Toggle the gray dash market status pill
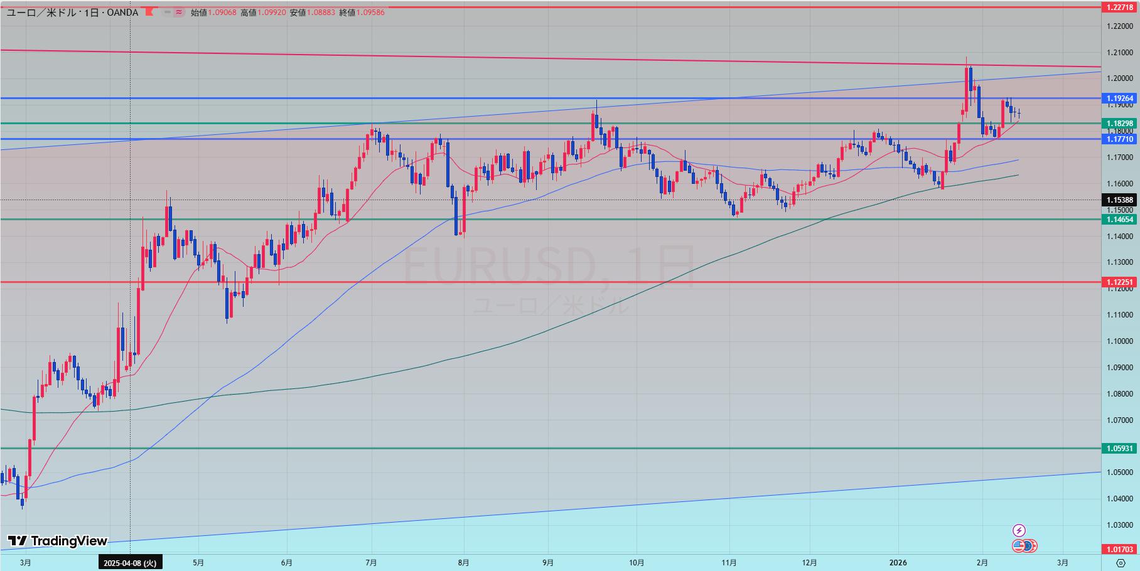The width and height of the screenshot is (1140, 571). (167, 13)
